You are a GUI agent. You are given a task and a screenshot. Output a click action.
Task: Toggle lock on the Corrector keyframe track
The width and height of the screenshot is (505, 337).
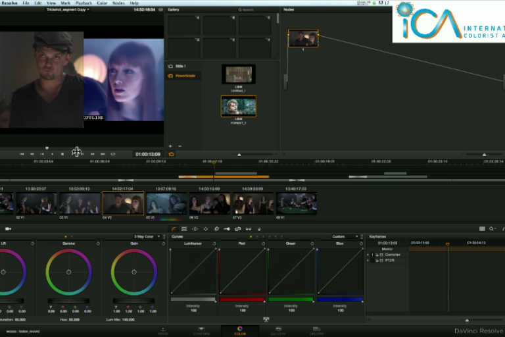[377, 255]
